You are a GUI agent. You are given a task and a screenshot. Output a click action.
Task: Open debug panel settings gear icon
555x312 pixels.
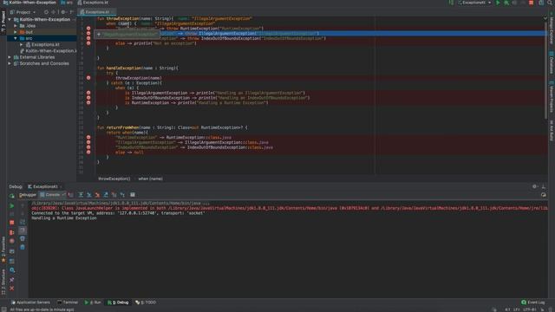(x=534, y=186)
